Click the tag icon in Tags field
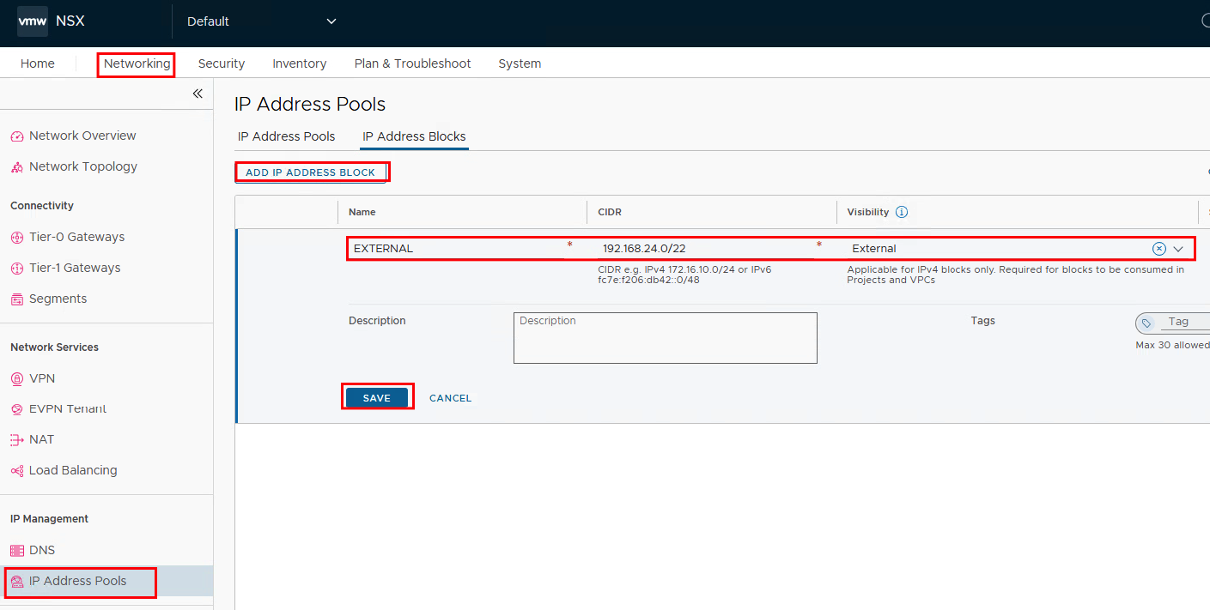Image resolution: width=1210 pixels, height=610 pixels. [1146, 323]
